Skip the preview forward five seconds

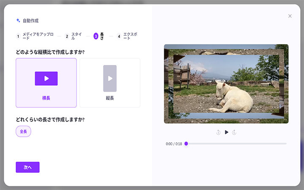pyautogui.click(x=234, y=132)
